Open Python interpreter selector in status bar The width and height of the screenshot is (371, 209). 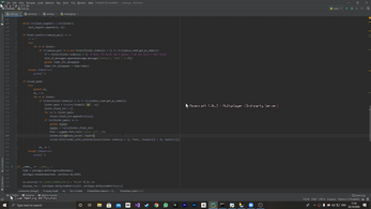click(349, 199)
